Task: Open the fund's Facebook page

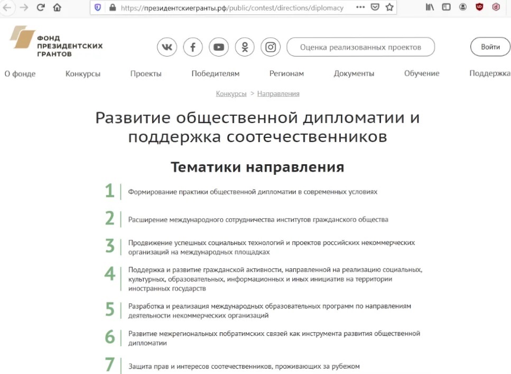Action: pyautogui.click(x=193, y=47)
